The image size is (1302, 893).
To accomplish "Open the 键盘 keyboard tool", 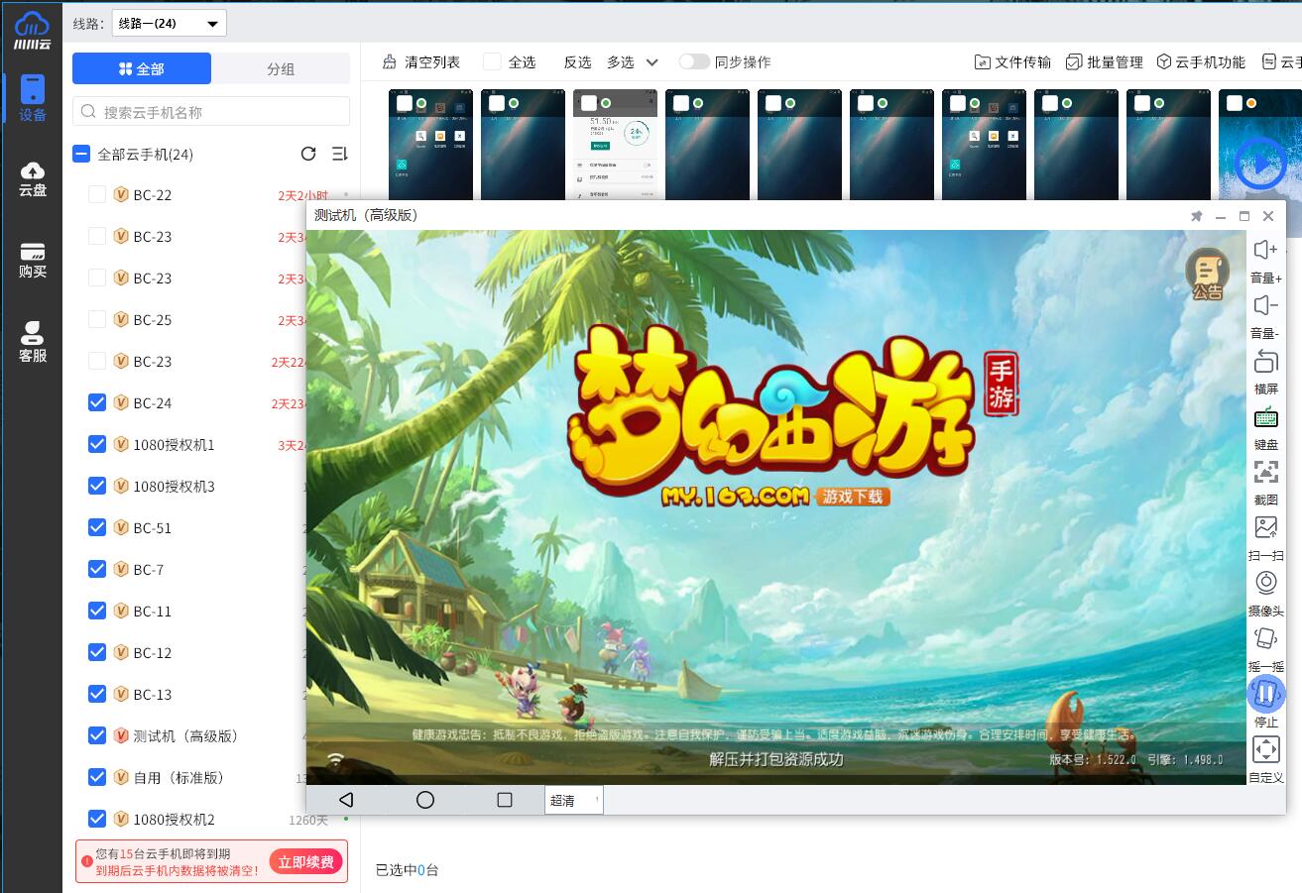I will tap(1265, 417).
